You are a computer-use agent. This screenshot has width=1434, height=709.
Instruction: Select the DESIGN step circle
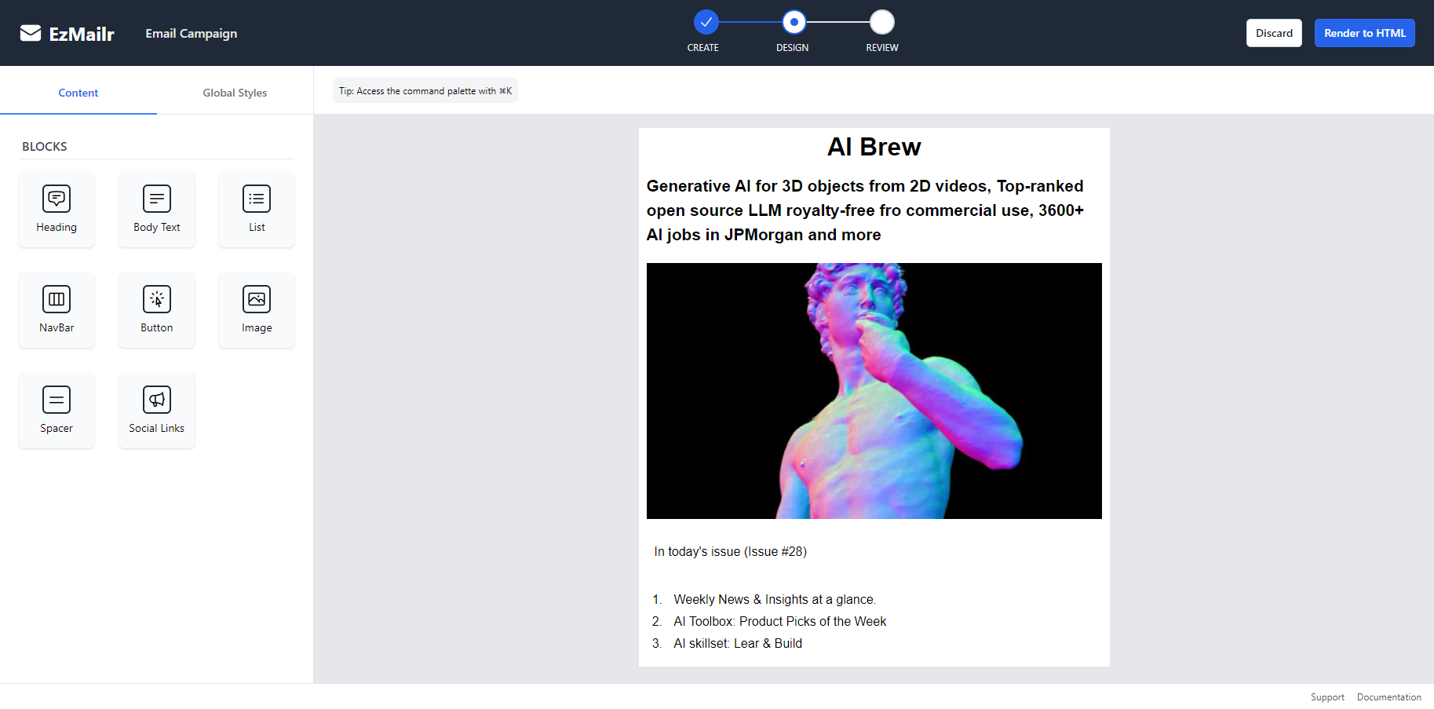(x=794, y=22)
